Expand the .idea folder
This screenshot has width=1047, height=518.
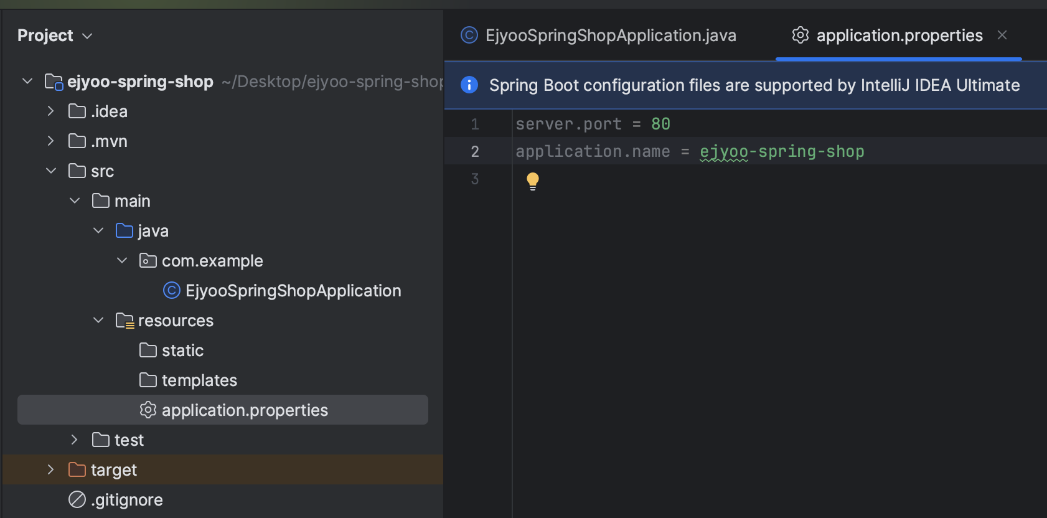tap(51, 111)
